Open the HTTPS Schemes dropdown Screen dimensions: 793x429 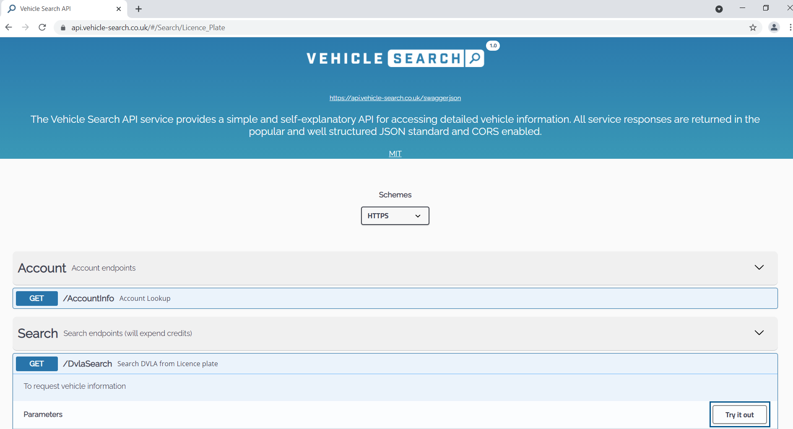tap(395, 216)
